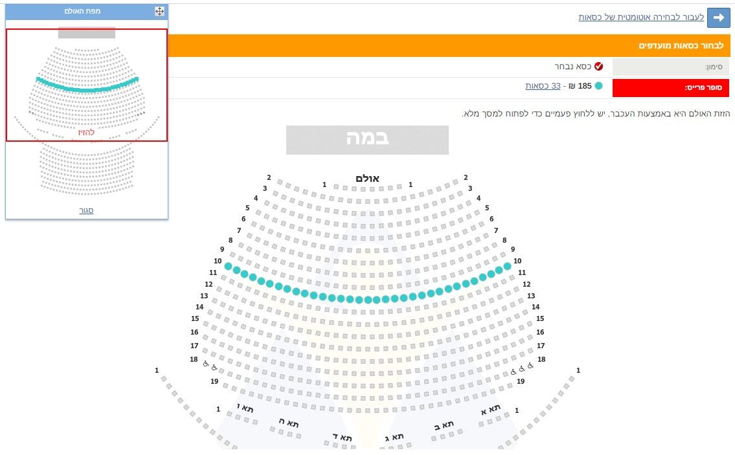Click the gray "במה" stage block
This screenshot has height=455, width=735.
click(367, 140)
